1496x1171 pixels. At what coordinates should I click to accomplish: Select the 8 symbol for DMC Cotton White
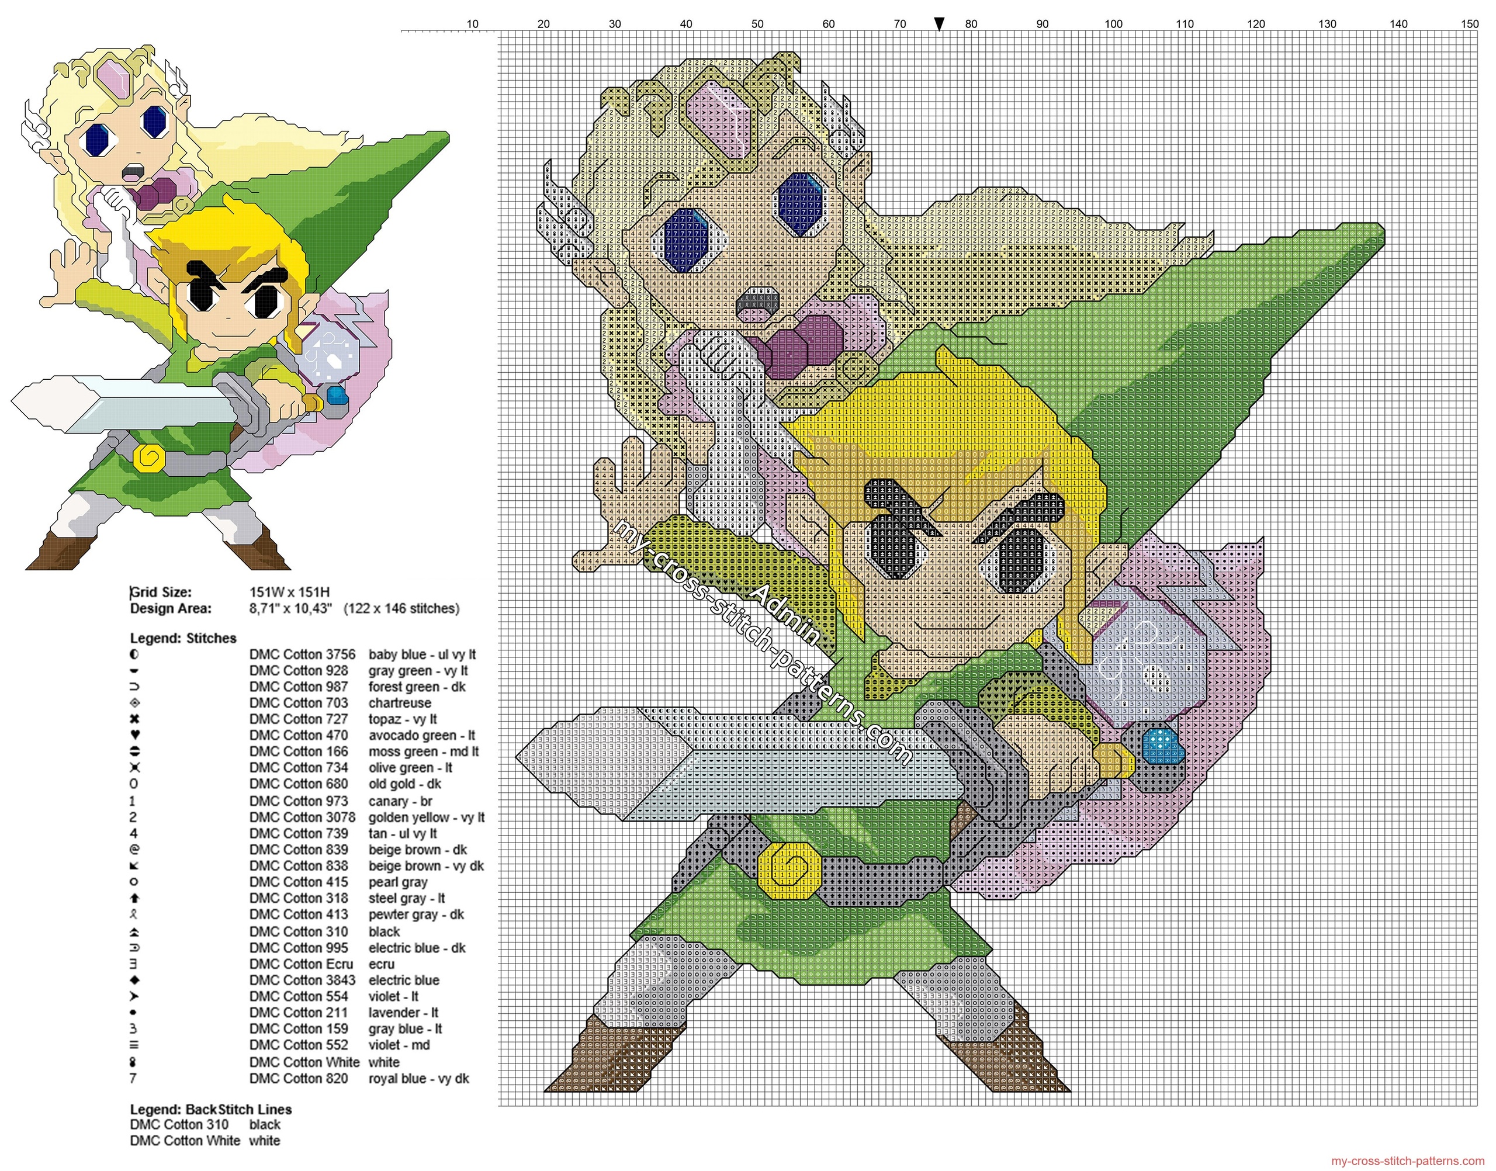coord(133,1062)
